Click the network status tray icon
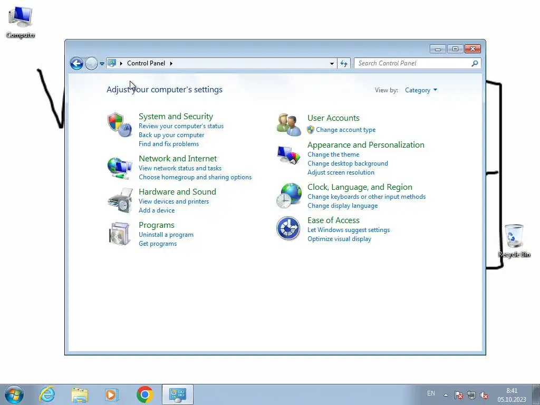Screen dimensions: 540x405 point(471,395)
